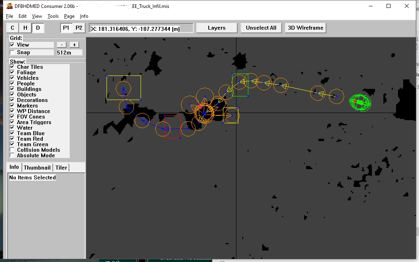The height and width of the screenshot is (262, 419).
Task: Select the blue waypoint arrow inside red square
Action: coord(166,129)
